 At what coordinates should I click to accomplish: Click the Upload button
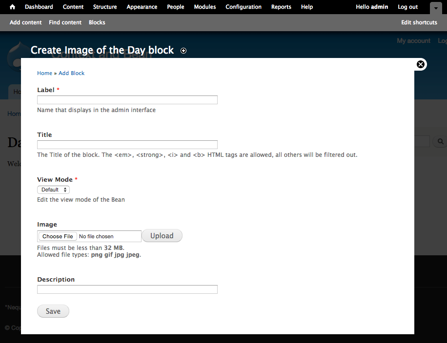[162, 235]
